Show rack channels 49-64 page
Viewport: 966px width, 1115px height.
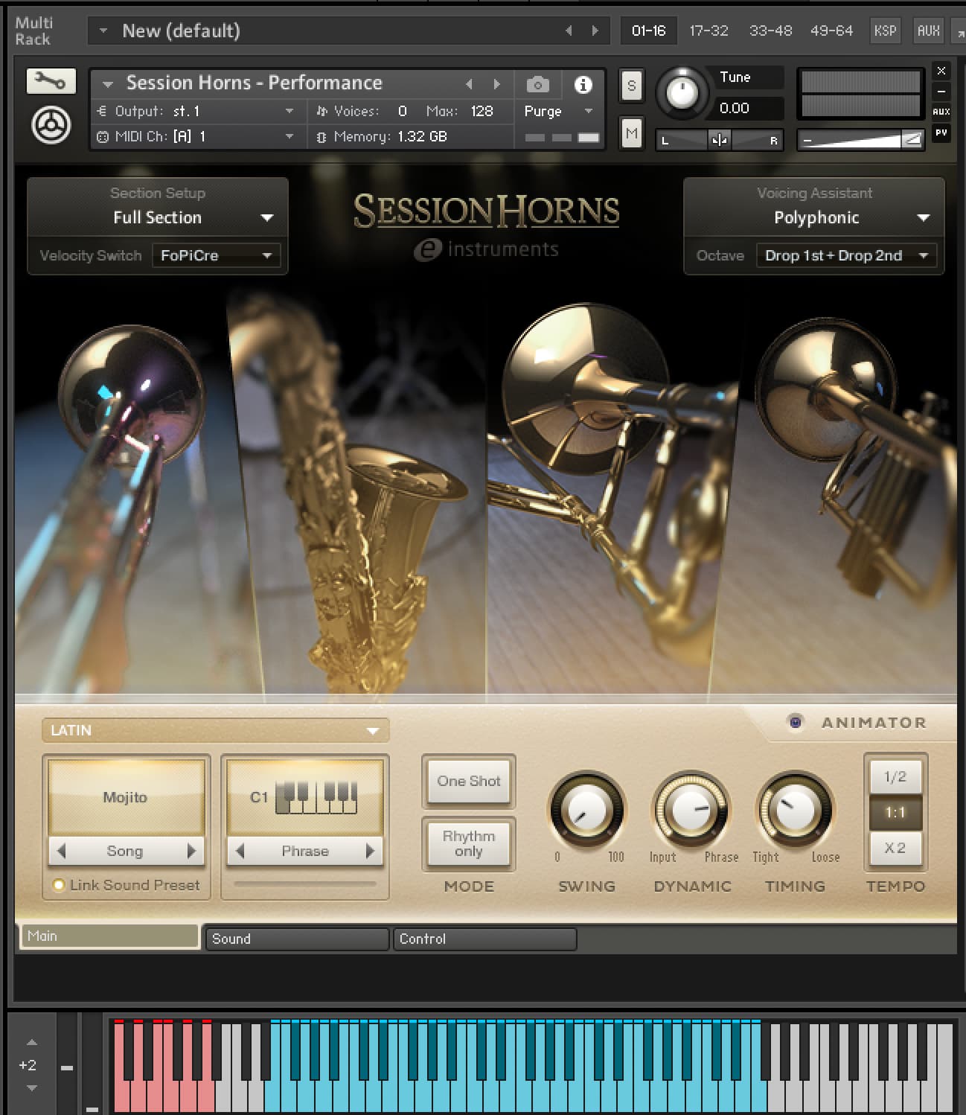coord(831,31)
